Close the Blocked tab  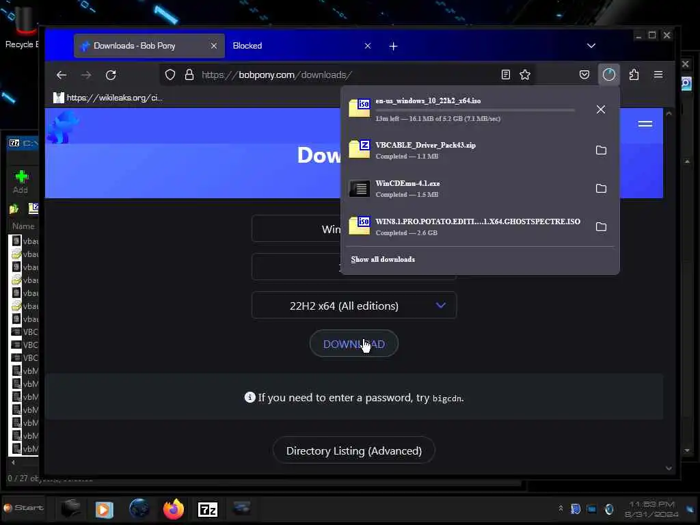pos(367,46)
